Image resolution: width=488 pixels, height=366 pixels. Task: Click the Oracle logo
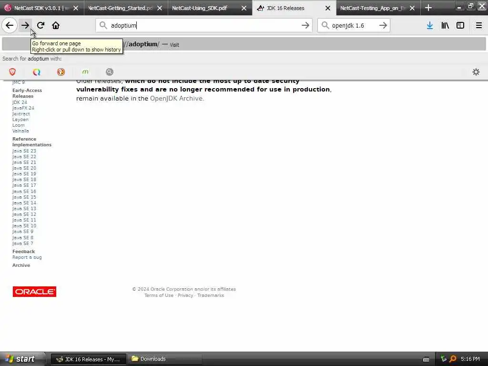(x=34, y=292)
